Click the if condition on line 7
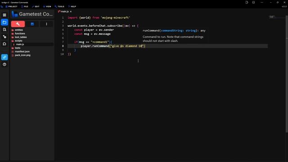 point(93,42)
